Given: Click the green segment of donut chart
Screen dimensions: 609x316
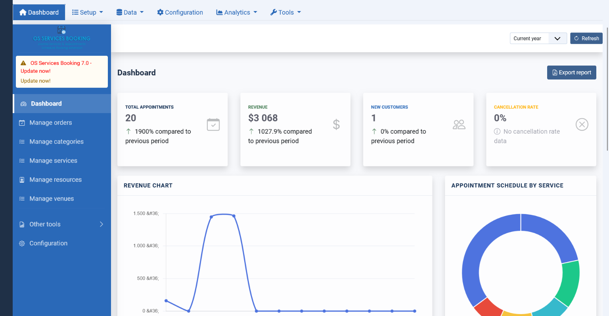Looking at the screenshot, I should pyautogui.click(x=571, y=283).
